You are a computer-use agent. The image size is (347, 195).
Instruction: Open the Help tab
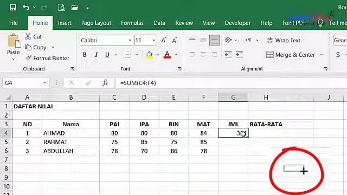coord(266,23)
